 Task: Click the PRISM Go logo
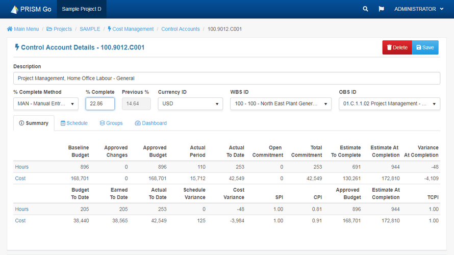point(28,9)
